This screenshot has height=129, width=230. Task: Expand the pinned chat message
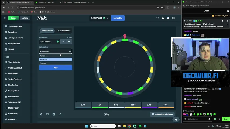(227, 25)
